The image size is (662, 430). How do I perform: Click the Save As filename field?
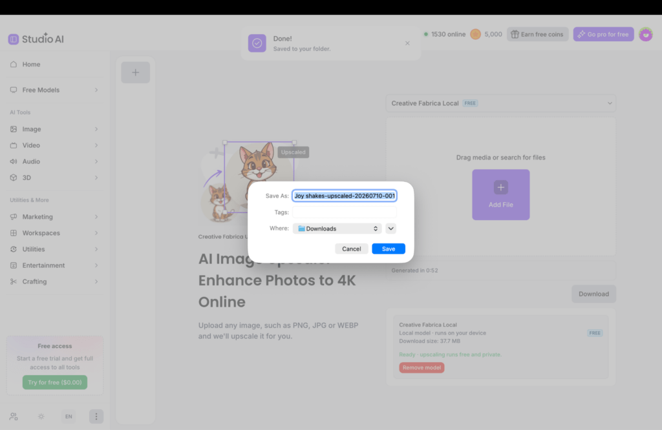click(345, 196)
